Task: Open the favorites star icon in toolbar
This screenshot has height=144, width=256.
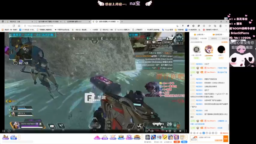Action: tap(210, 26)
